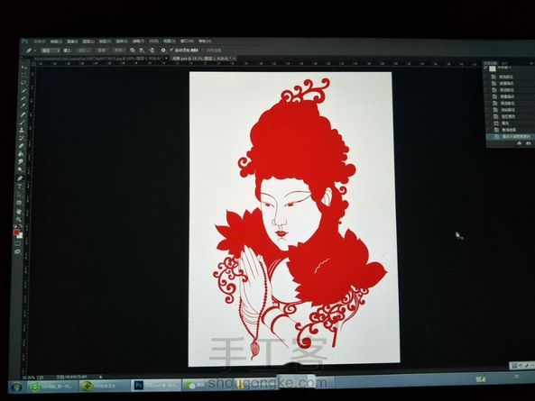Open the white background color picker
Image resolution: width=535 pixels, height=401 pixels.
[20, 235]
